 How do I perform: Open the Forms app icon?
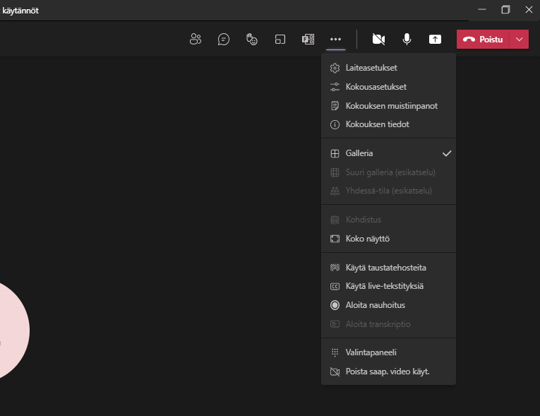pyautogui.click(x=308, y=39)
